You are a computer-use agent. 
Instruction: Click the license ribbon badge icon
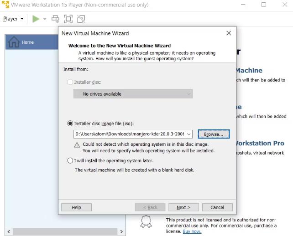[x=146, y=221]
